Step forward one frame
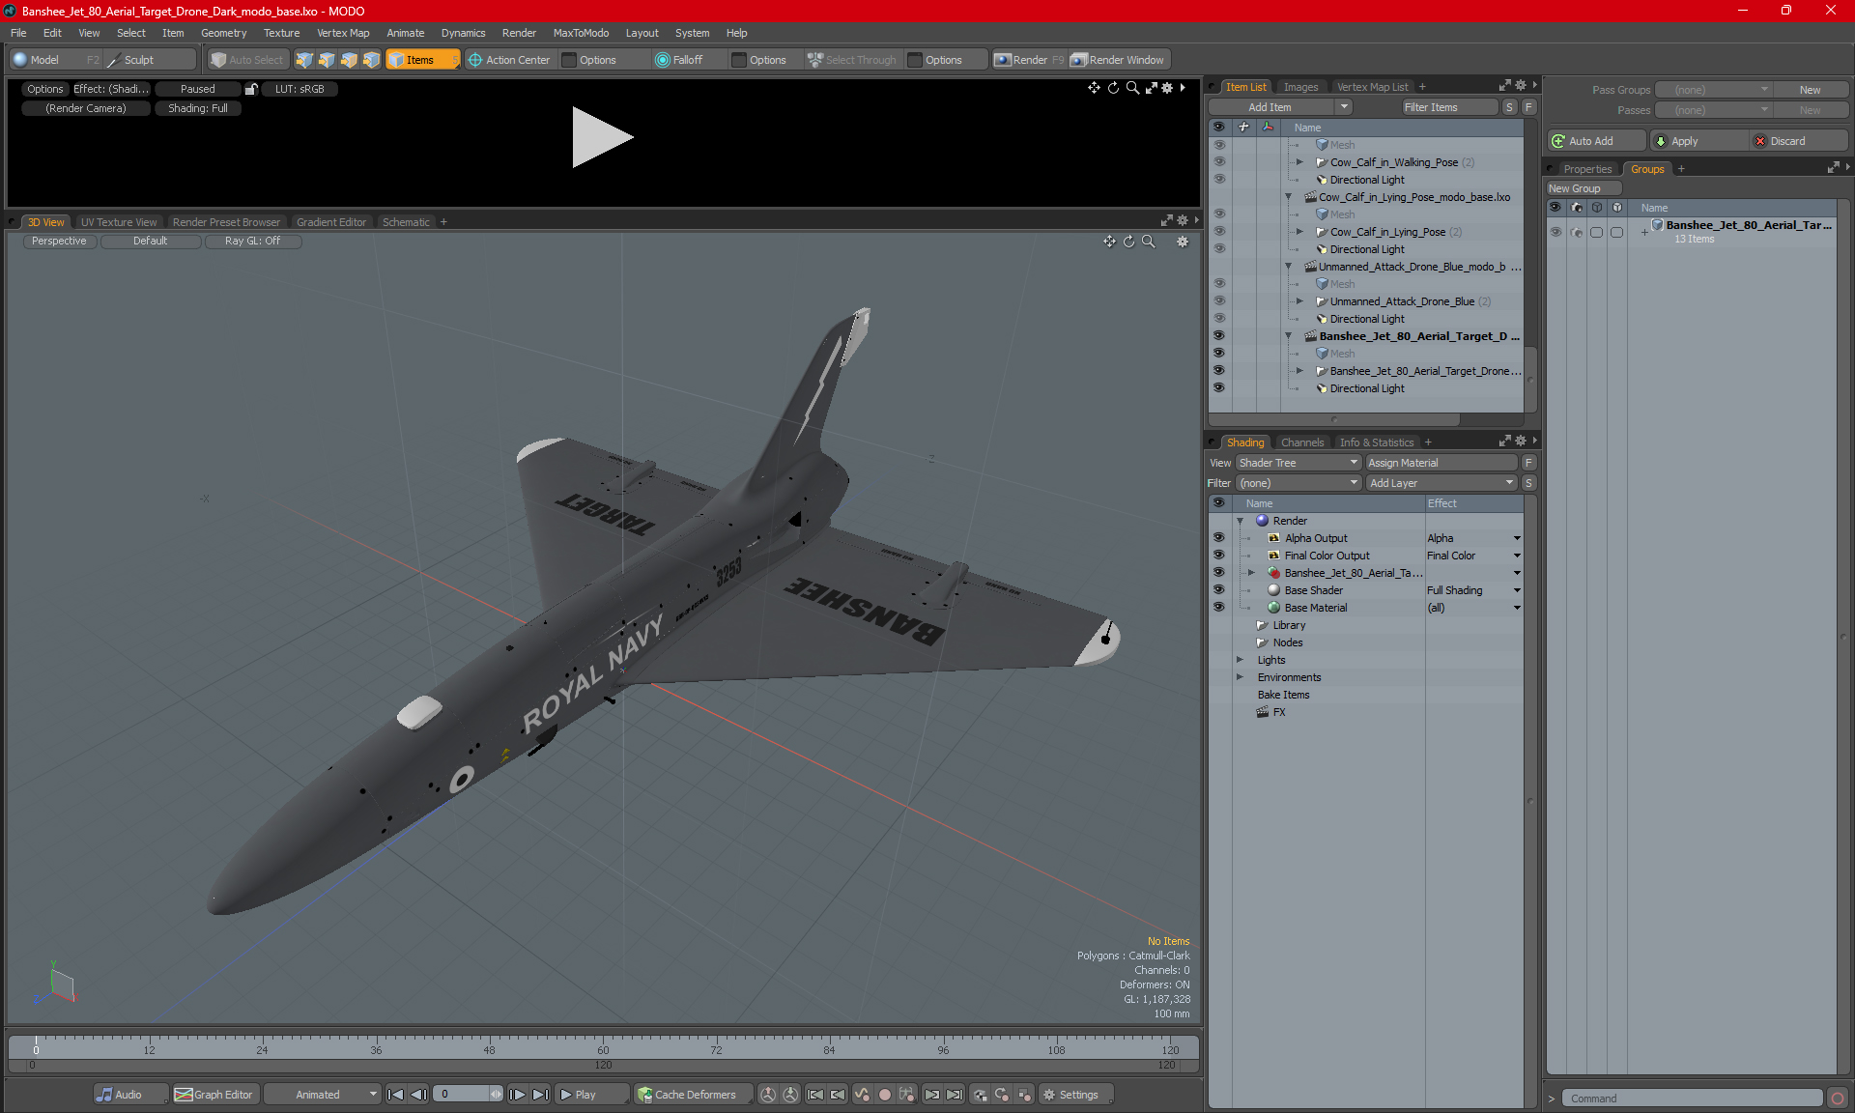The width and height of the screenshot is (1855, 1113). [518, 1095]
